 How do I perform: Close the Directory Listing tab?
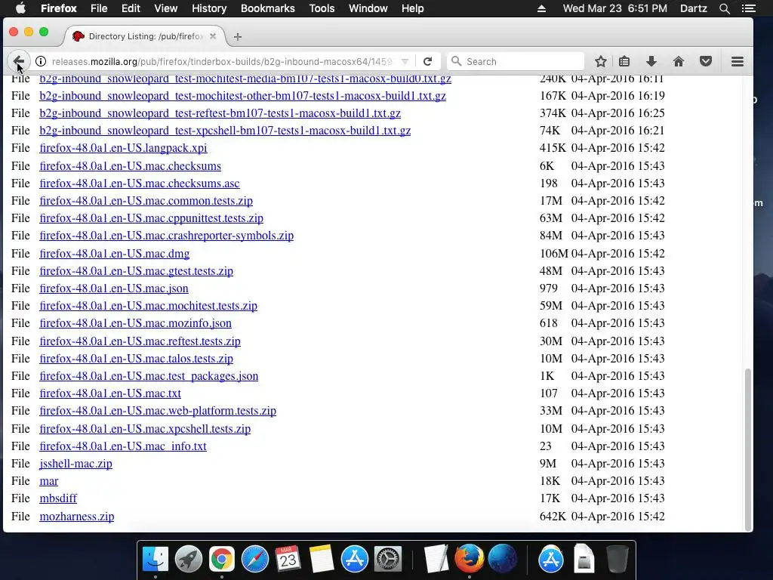pos(212,36)
